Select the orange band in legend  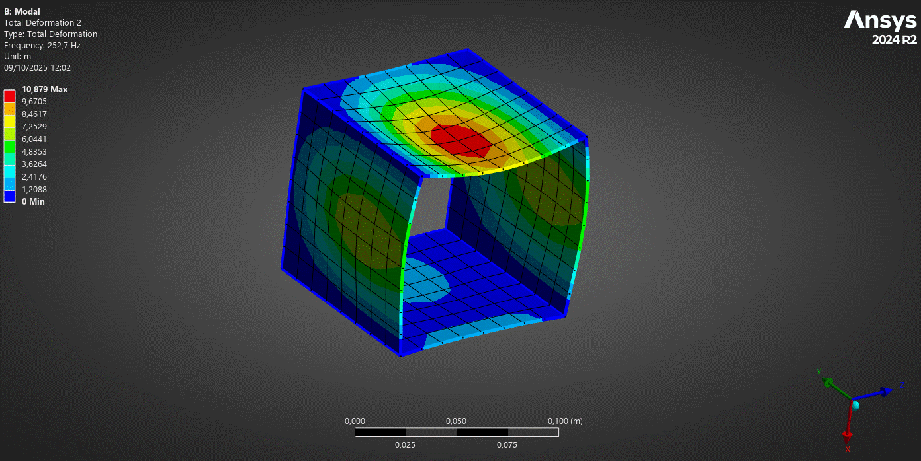point(9,108)
